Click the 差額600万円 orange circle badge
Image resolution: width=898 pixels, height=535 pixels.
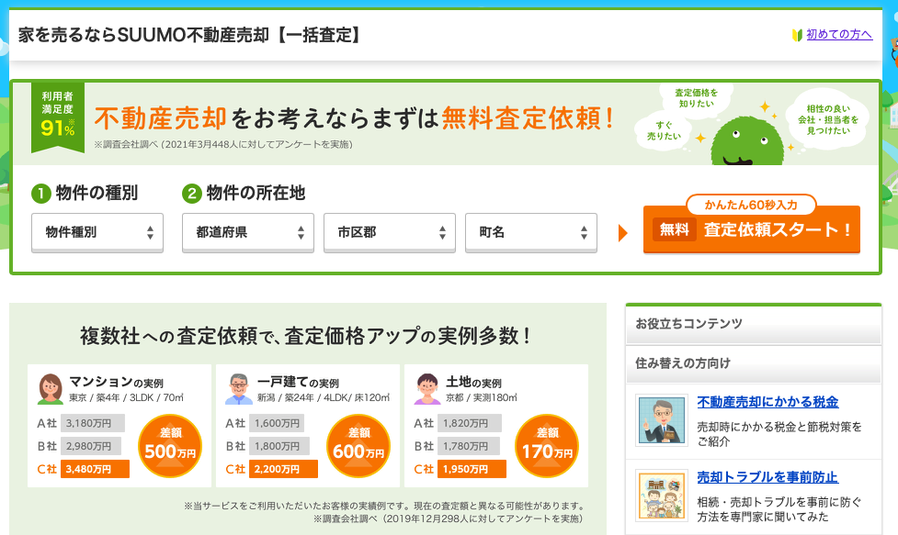pos(358,446)
